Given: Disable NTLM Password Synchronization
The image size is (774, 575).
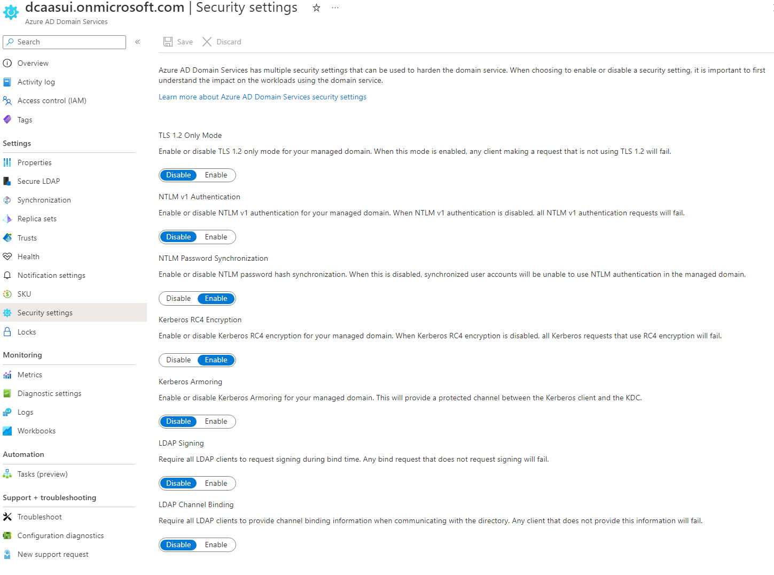Looking at the screenshot, I should pyautogui.click(x=178, y=299).
